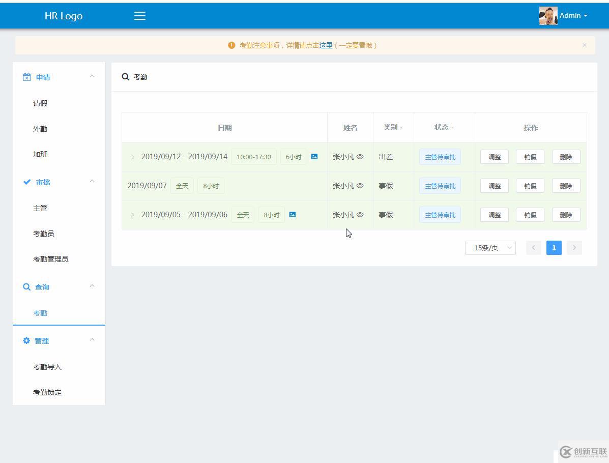The width and height of the screenshot is (609, 463).
Task: Open 请假 in the sidebar menu
Action: (40, 103)
